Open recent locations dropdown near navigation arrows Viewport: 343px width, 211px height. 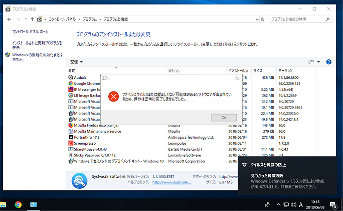pos(26,19)
